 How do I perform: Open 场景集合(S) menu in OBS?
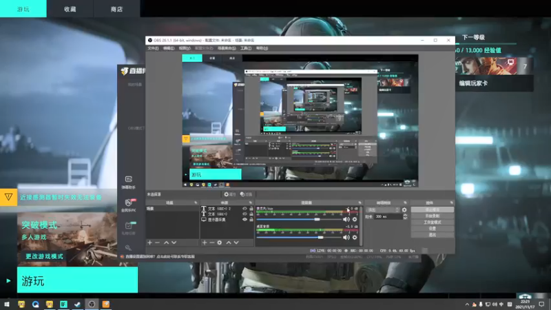(x=227, y=48)
